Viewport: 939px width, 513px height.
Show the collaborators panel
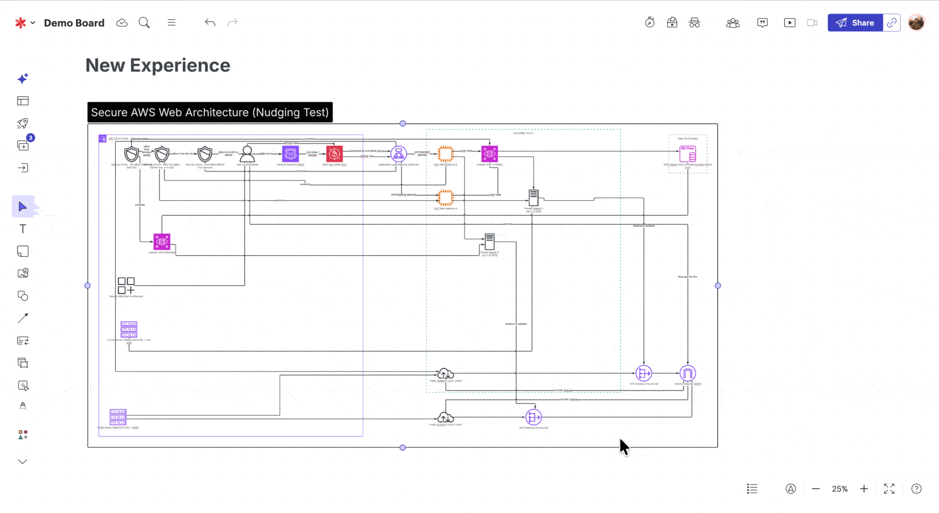733,23
